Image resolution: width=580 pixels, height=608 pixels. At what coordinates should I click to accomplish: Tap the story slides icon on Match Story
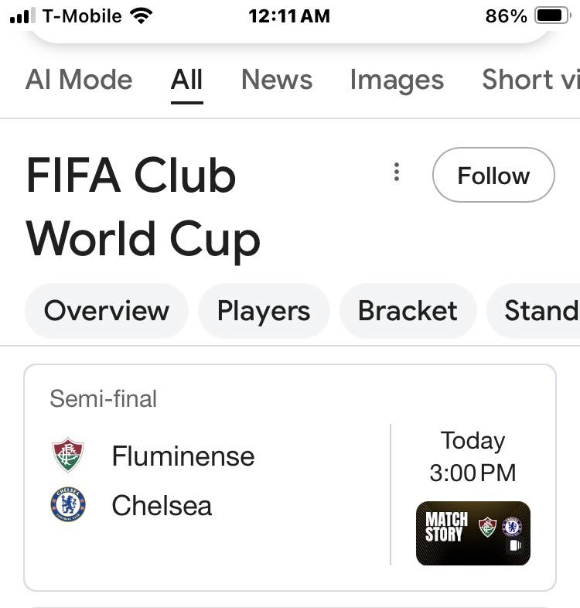(515, 545)
